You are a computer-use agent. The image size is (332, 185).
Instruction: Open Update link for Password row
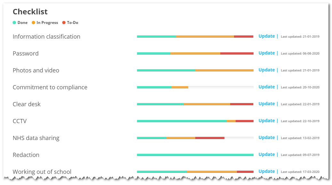point(267,53)
